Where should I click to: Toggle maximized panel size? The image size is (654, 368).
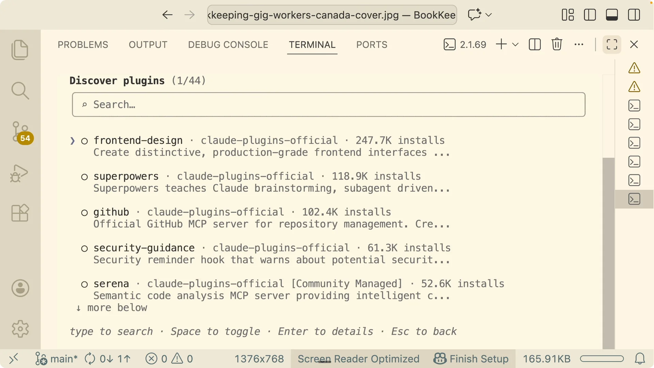click(x=612, y=44)
